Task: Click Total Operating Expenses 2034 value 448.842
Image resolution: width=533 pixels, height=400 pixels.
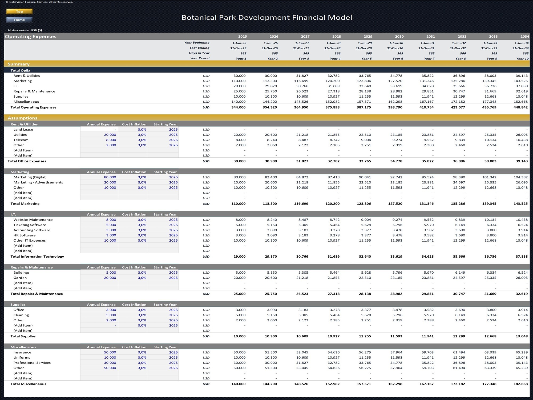Action: [520, 107]
